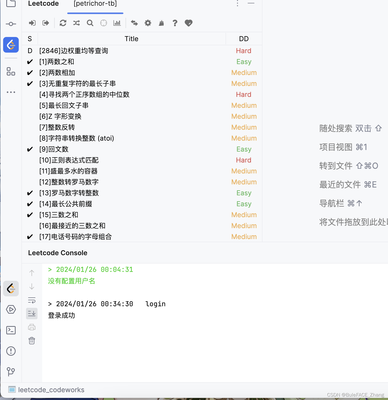Select problem [2846]边权重均等查询

point(142,51)
